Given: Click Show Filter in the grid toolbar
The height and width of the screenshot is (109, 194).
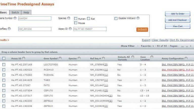Looking at the screenshot, I should [128, 46].
